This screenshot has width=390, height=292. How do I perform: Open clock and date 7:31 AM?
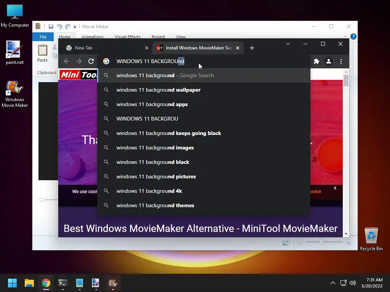[372, 283]
